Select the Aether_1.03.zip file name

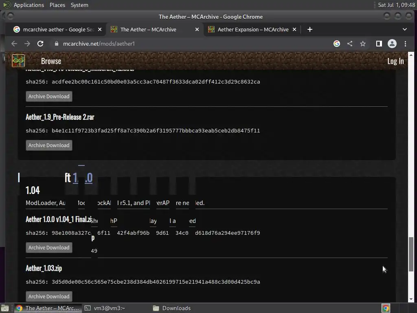coord(44,268)
